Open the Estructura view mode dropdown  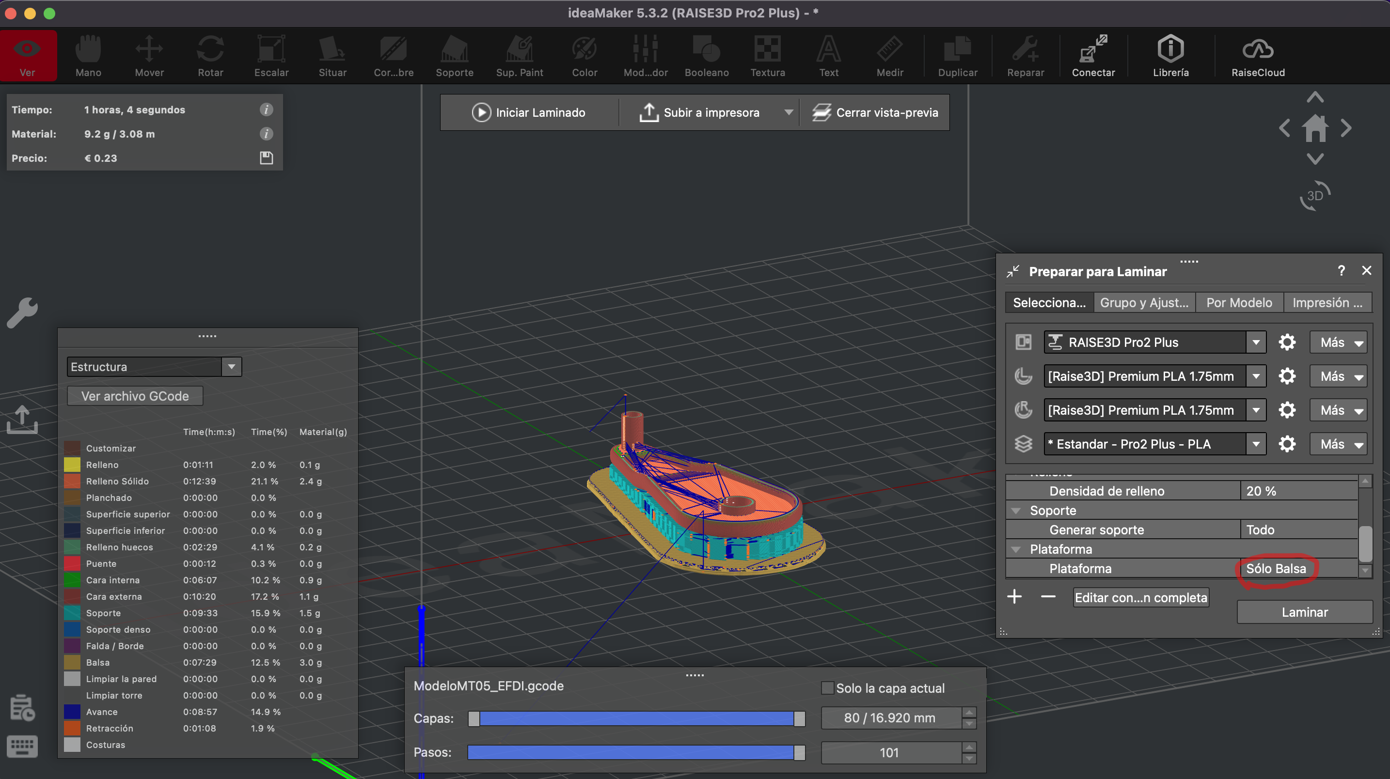point(232,367)
